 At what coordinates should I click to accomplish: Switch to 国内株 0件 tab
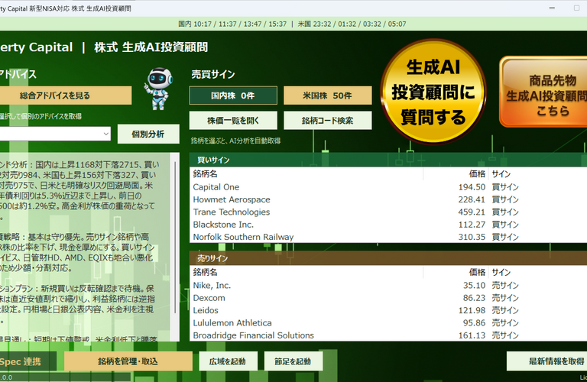click(x=233, y=95)
